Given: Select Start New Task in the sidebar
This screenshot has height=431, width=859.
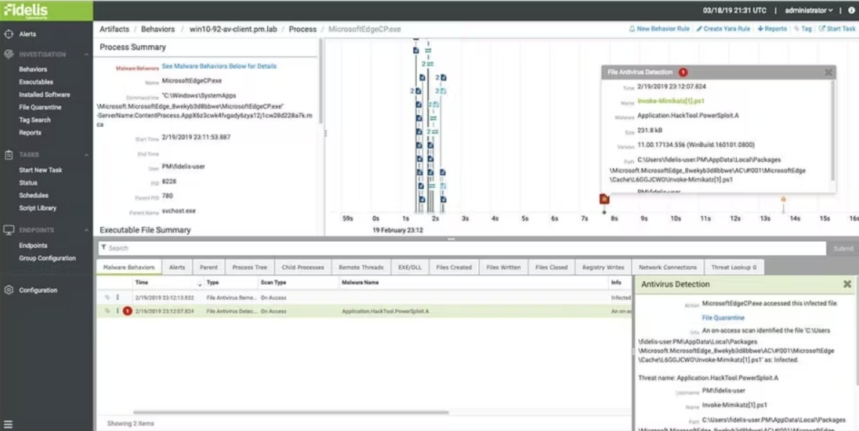Looking at the screenshot, I should pos(41,170).
